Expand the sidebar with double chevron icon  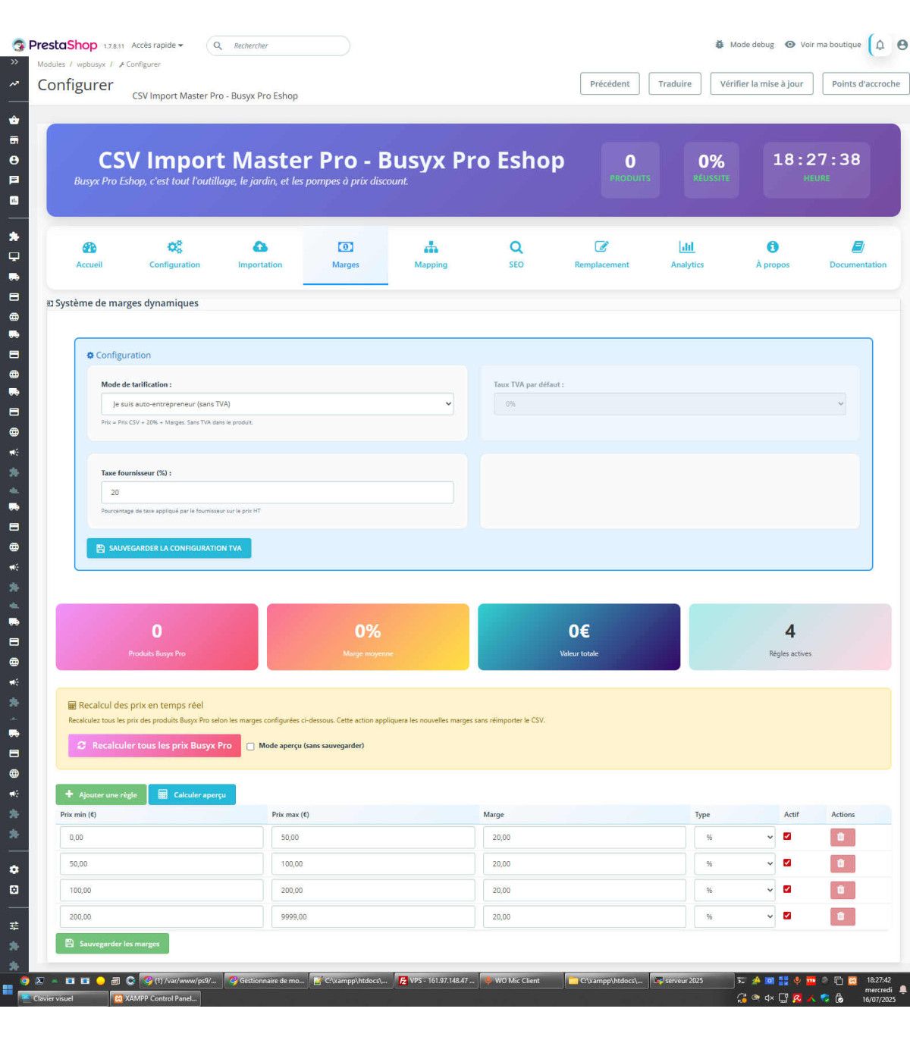click(x=14, y=62)
